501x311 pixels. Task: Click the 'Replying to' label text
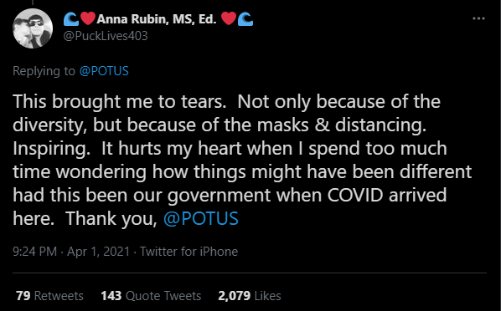(x=44, y=71)
